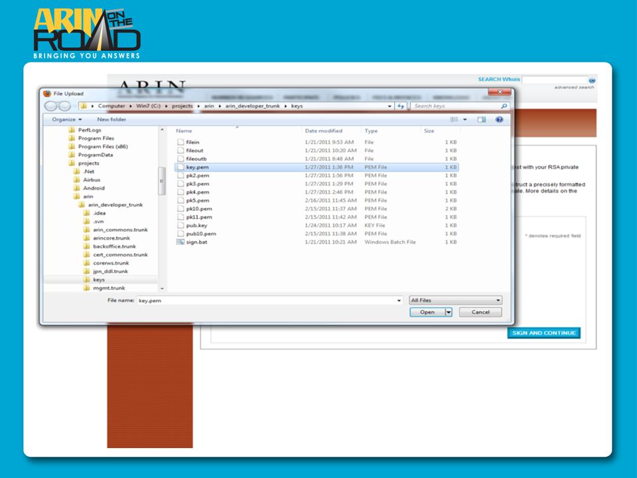
Task: Click SIGN AND CONTINUE on the ARIN page
Action: (544, 333)
